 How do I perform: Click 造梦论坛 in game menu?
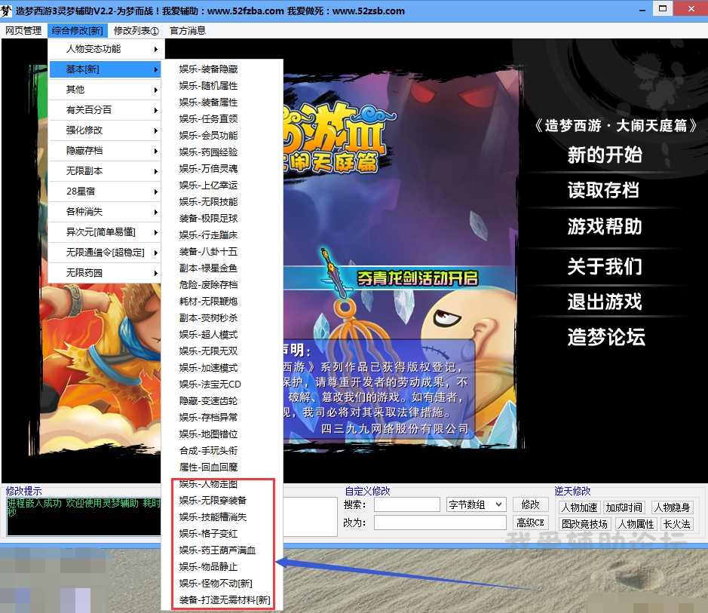click(606, 337)
